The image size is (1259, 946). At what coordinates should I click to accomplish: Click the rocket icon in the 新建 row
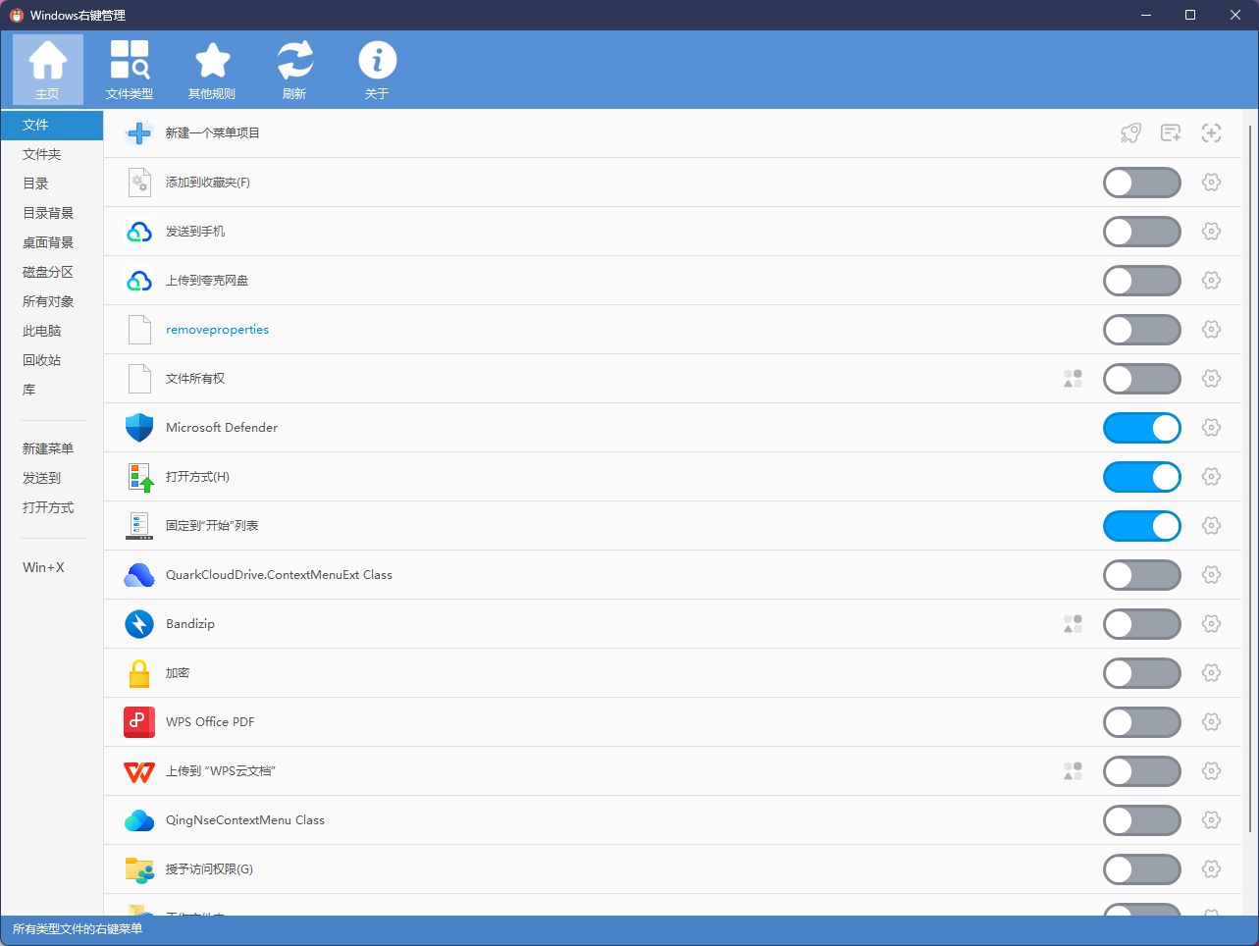[x=1130, y=133]
